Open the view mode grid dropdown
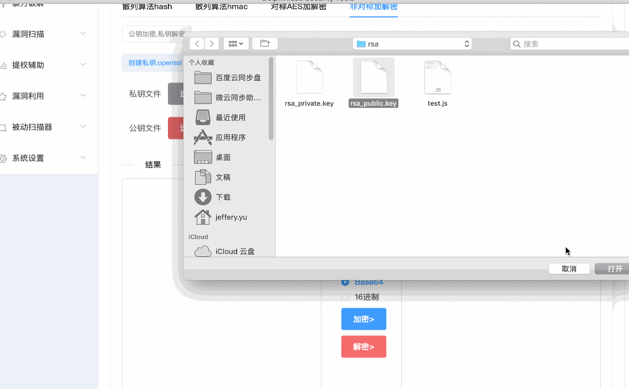 236,44
